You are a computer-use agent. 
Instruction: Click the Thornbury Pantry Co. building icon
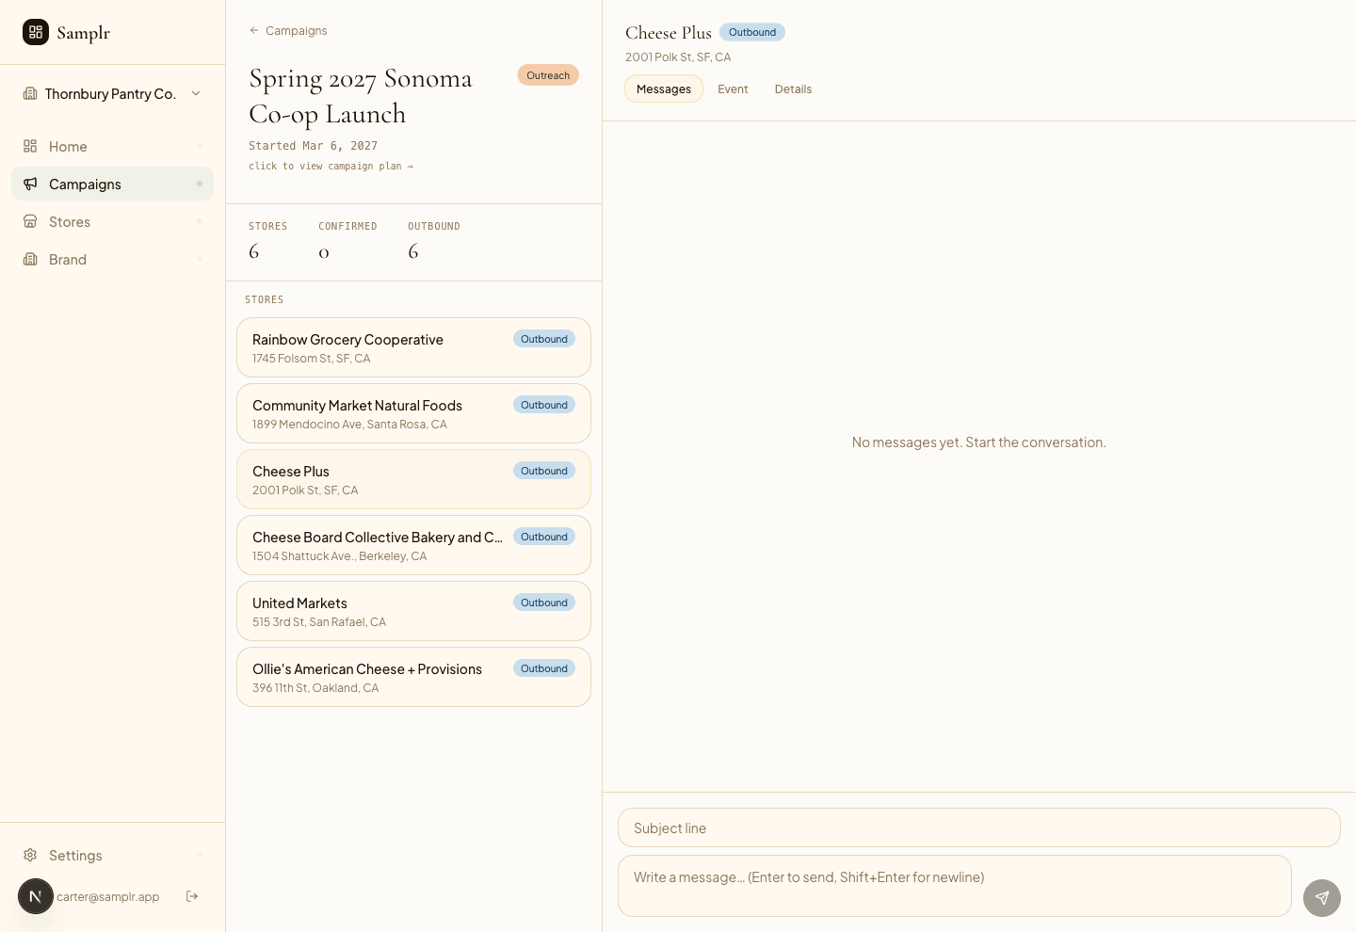point(30,93)
